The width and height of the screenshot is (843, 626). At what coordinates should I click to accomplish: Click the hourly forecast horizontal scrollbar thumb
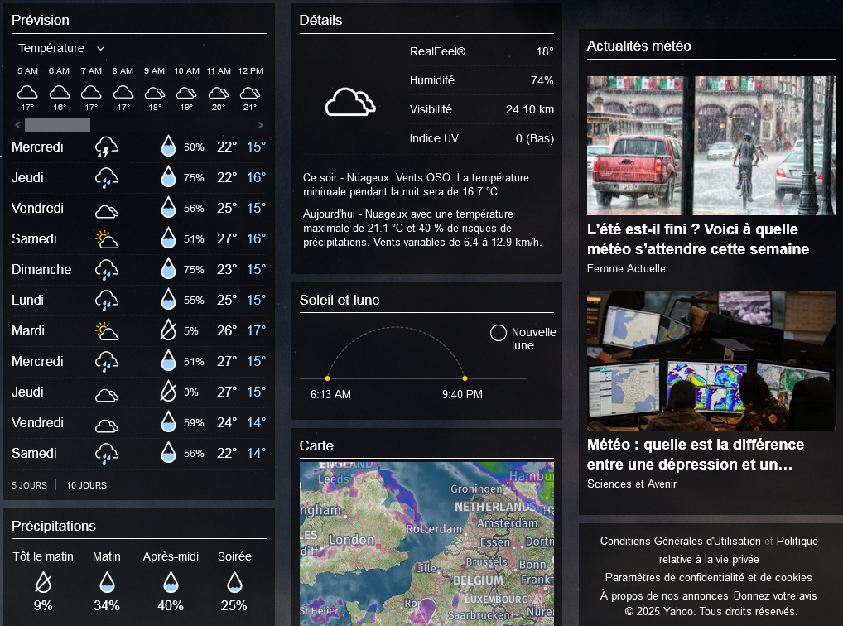click(x=57, y=125)
